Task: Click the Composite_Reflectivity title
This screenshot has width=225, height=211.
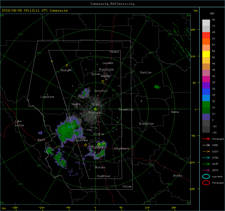Action: coord(112,4)
